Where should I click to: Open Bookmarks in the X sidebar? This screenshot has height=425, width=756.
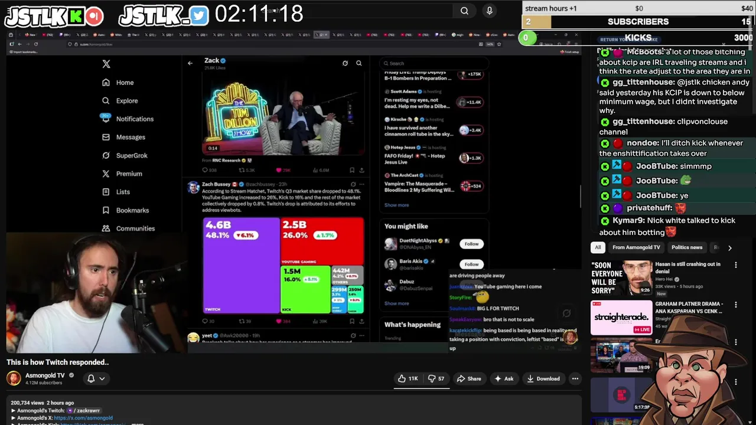pyautogui.click(x=125, y=210)
